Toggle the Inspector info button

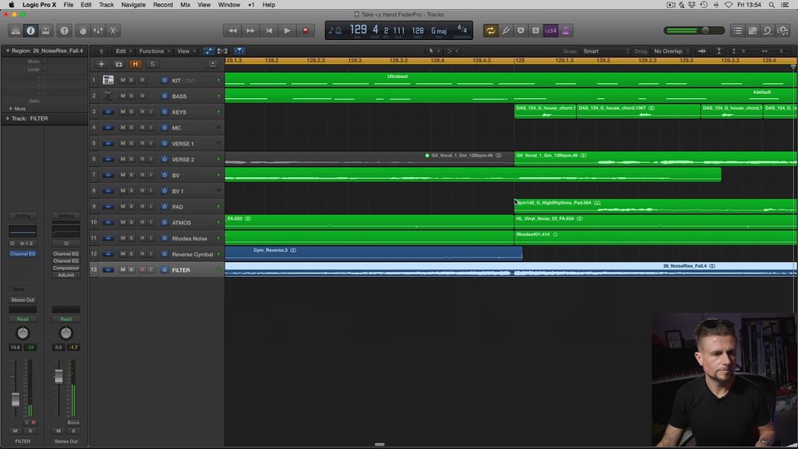point(31,31)
